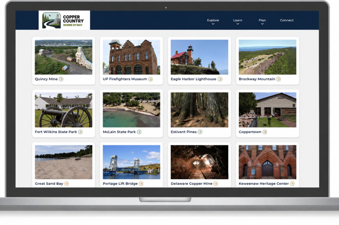
Task: Select the Brockway Mountain ridge photo
Action: [267, 57]
